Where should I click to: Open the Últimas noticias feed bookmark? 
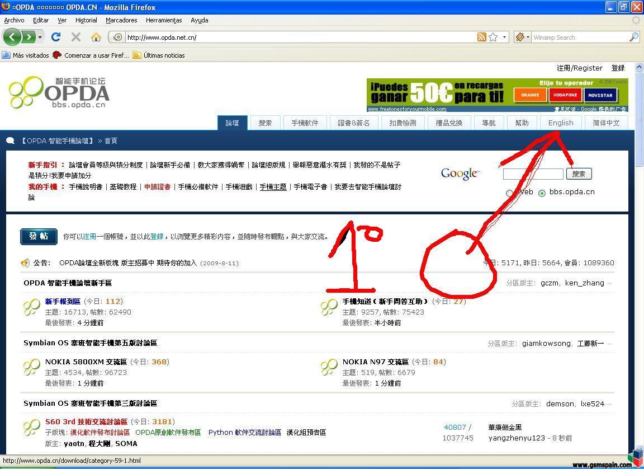pos(159,55)
